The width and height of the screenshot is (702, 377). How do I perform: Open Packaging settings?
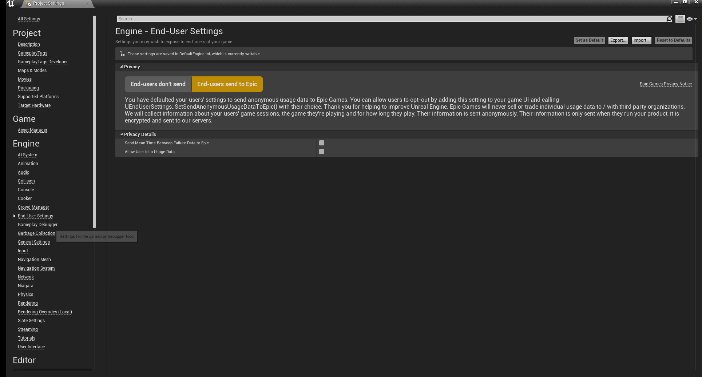[28, 88]
